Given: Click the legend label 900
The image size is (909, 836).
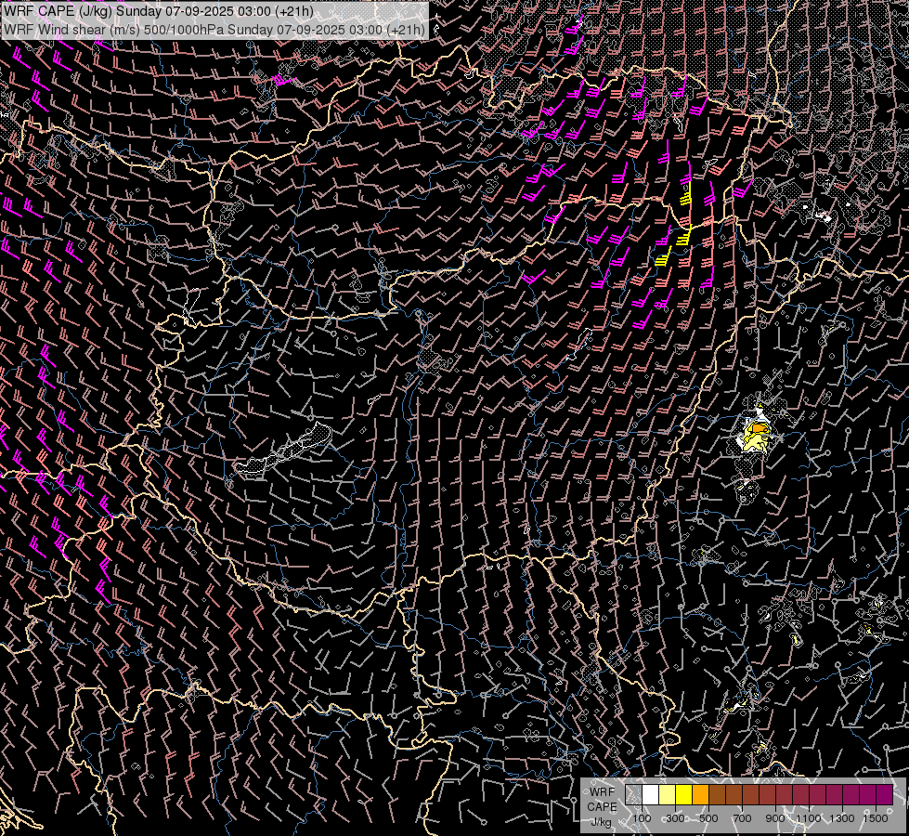Looking at the screenshot, I should (775, 818).
